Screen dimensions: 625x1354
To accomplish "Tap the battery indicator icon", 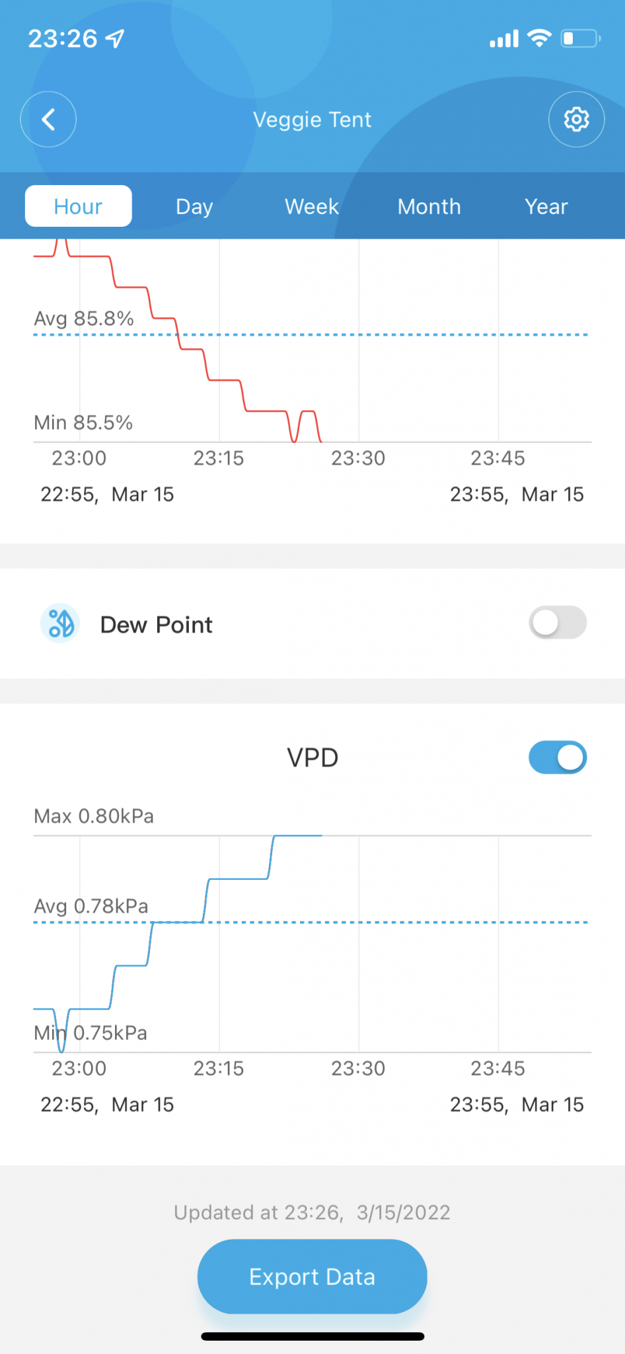I will pos(581,38).
